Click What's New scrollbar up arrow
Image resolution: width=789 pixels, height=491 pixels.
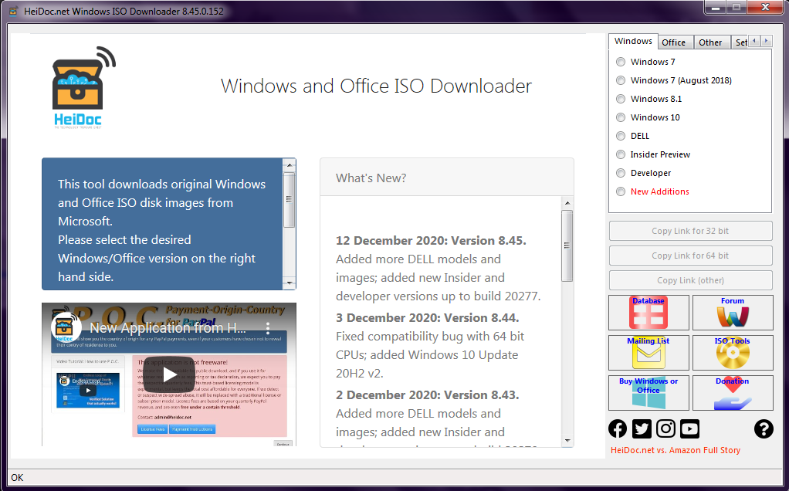[x=567, y=203]
